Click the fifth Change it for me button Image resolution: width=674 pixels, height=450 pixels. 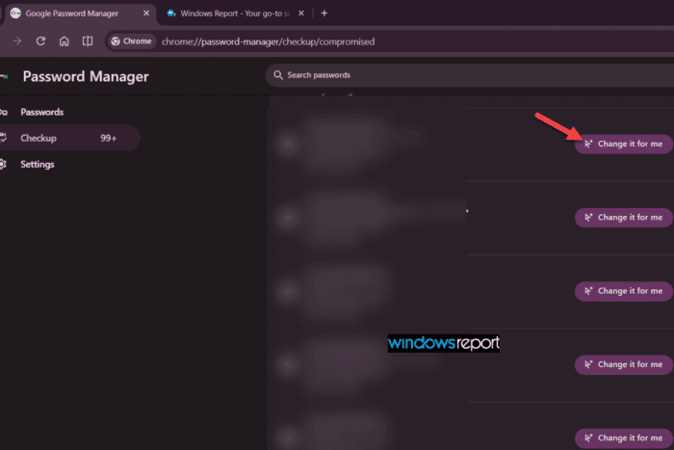(624, 438)
